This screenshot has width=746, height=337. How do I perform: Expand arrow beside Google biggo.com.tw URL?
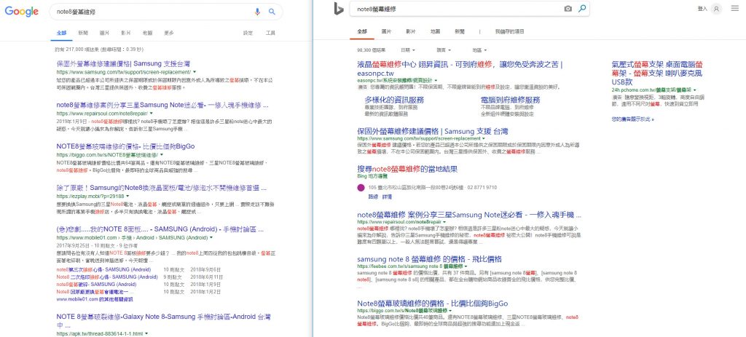pos(161,155)
